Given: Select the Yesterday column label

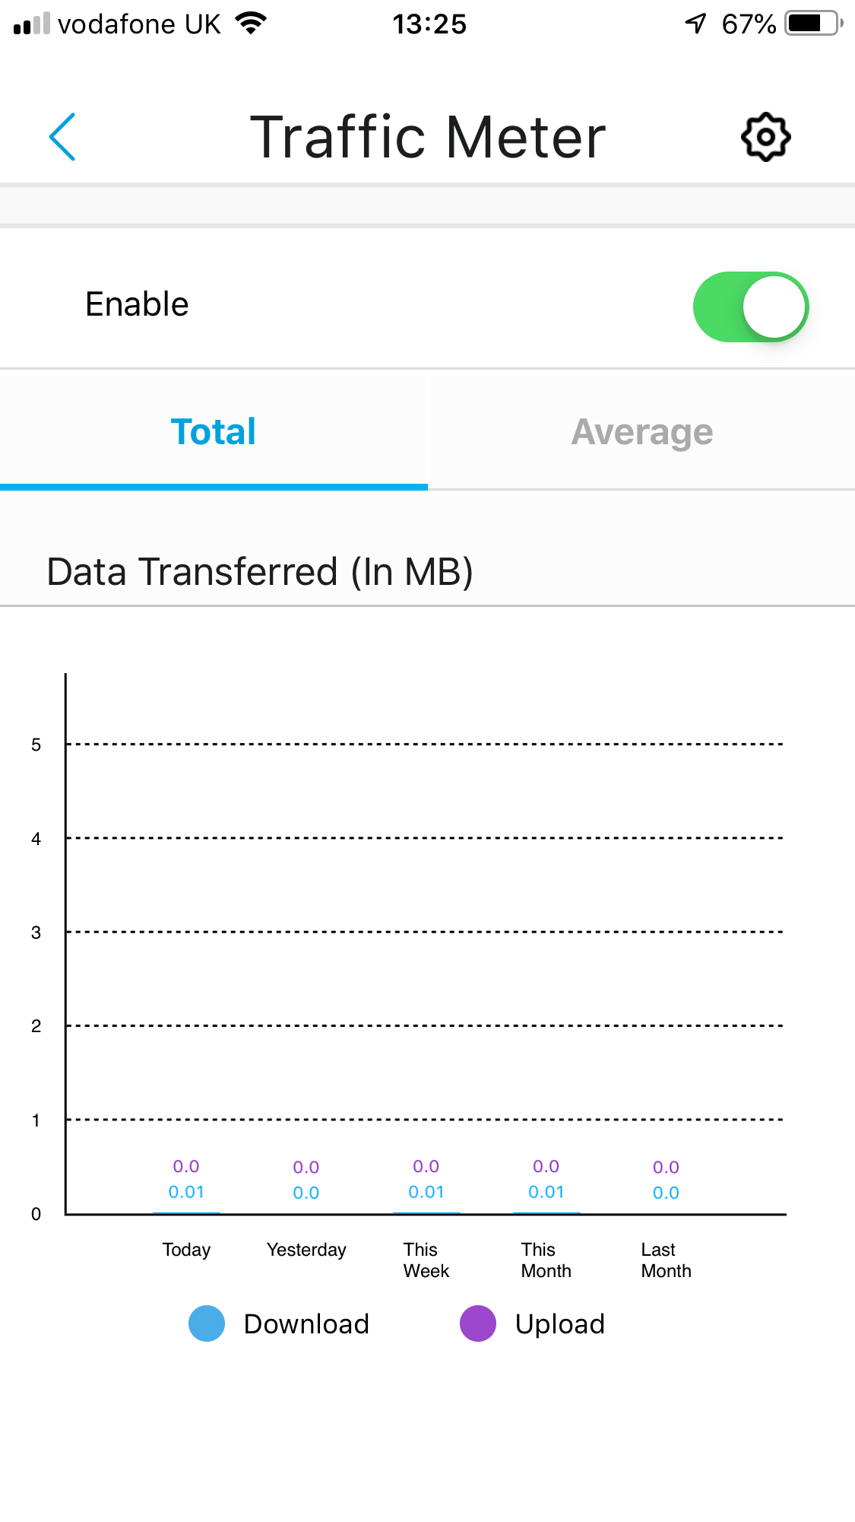Looking at the screenshot, I should point(306,1250).
